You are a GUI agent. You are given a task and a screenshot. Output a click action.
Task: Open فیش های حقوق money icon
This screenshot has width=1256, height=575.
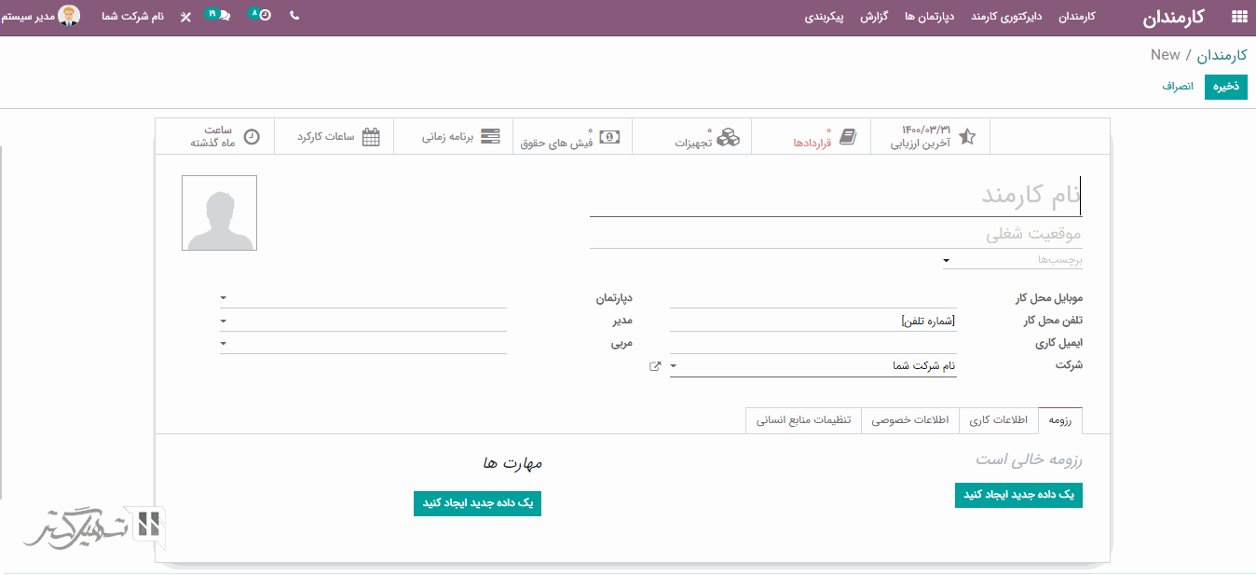pyautogui.click(x=609, y=137)
